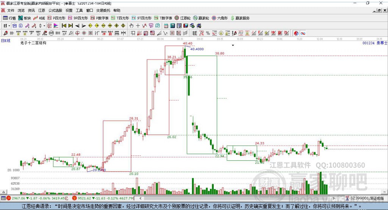This screenshot has height=210, width=388.
Task: Open the 板块 sector view
Action: pyautogui.click(x=24, y=18)
